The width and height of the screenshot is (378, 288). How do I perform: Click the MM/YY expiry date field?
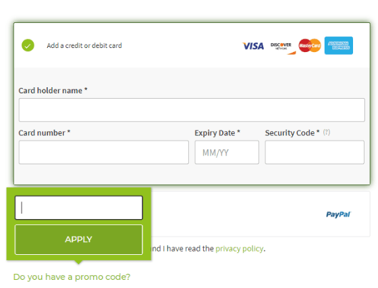[x=227, y=152]
